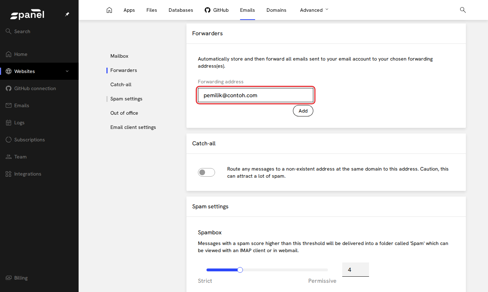Screen dimensions: 488x292
Task: Click the Subscriptions circle icon
Action: click(9, 140)
